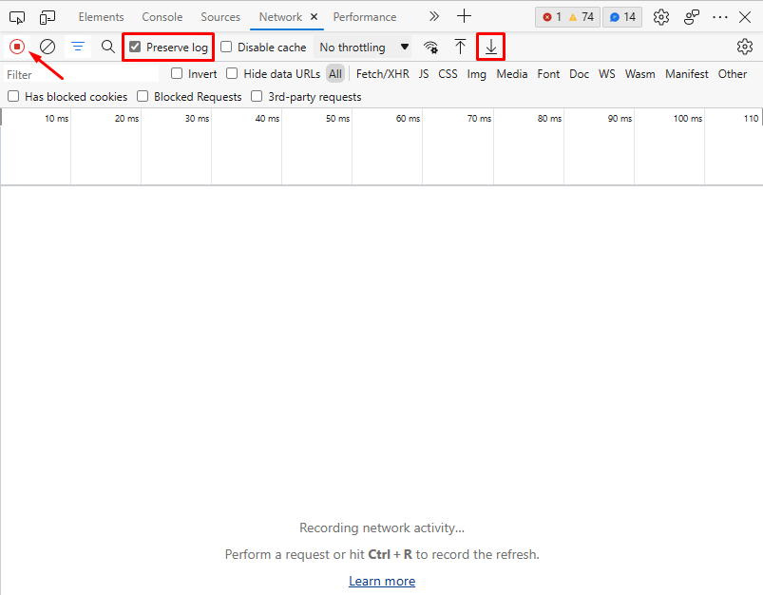The width and height of the screenshot is (763, 595).
Task: Open the three-dot DevTools menu
Action: point(719,17)
